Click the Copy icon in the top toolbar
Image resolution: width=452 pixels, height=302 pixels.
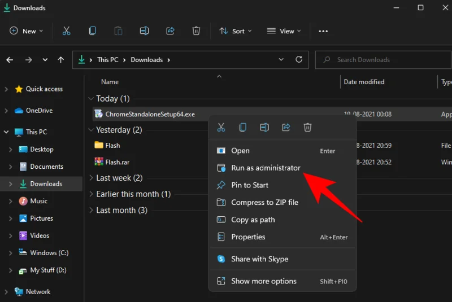pyautogui.click(x=92, y=31)
